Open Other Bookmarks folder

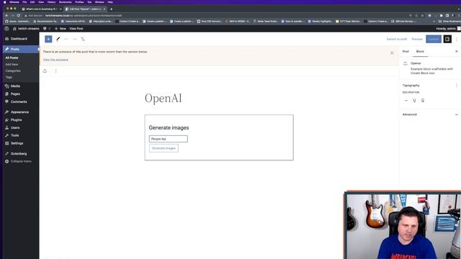[x=449, y=22]
